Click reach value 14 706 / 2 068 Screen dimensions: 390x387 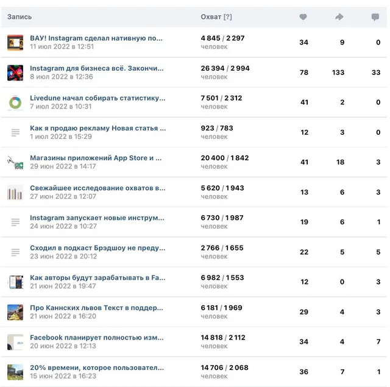tap(225, 368)
